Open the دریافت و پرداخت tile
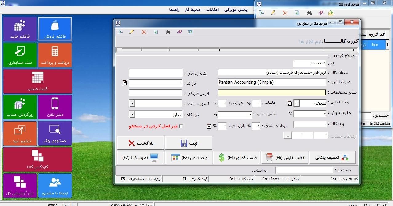This screenshot has height=206, width=393. click(55, 55)
